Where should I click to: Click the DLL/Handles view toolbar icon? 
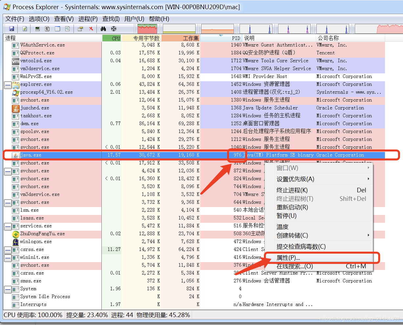[67, 29]
